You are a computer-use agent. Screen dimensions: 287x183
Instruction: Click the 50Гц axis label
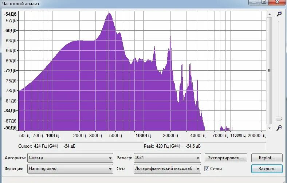[x=24, y=136]
